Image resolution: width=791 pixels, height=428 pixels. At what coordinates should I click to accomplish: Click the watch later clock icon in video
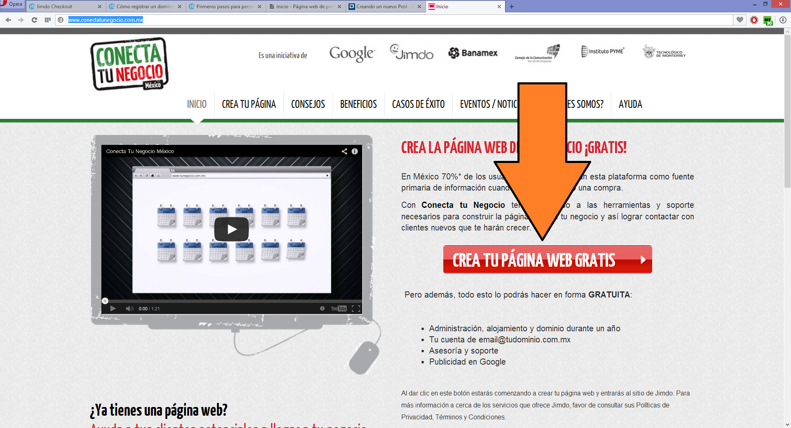click(x=322, y=309)
